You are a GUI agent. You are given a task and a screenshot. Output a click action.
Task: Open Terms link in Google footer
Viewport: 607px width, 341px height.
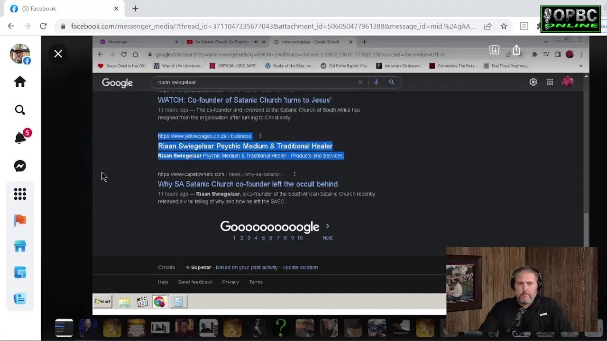256,282
